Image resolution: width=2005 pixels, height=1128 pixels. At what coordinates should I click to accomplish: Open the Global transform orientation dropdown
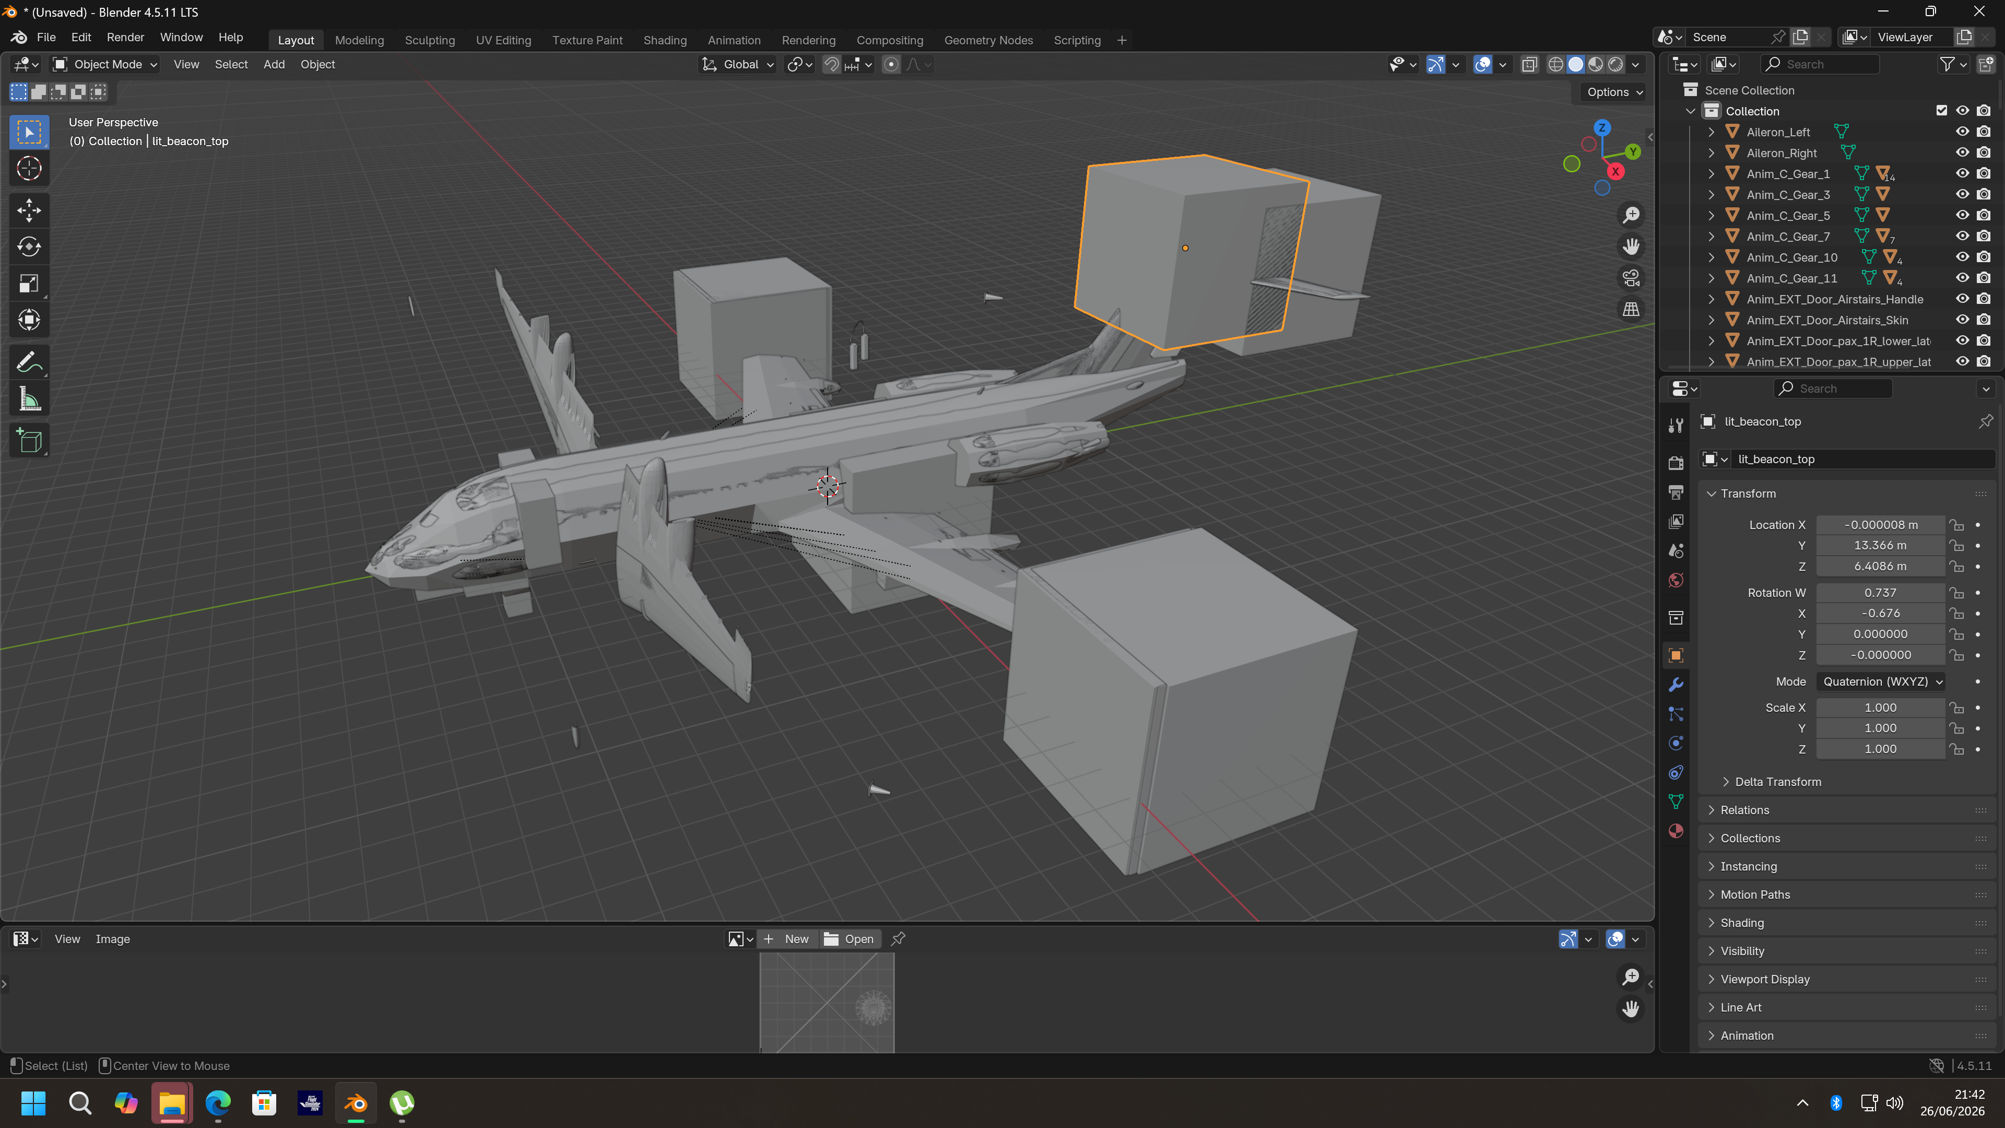(738, 65)
